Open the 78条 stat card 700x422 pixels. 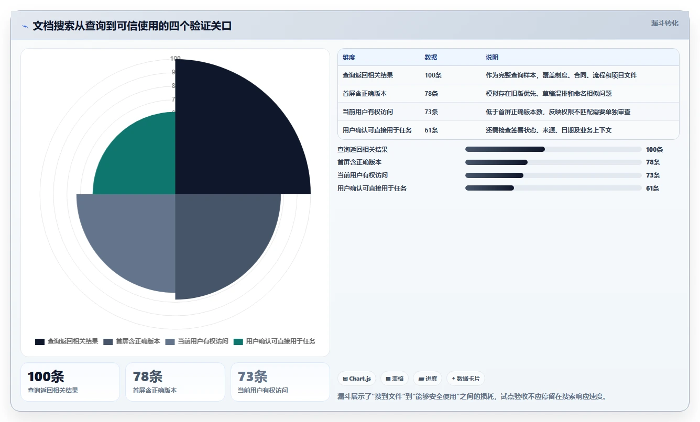point(175,382)
